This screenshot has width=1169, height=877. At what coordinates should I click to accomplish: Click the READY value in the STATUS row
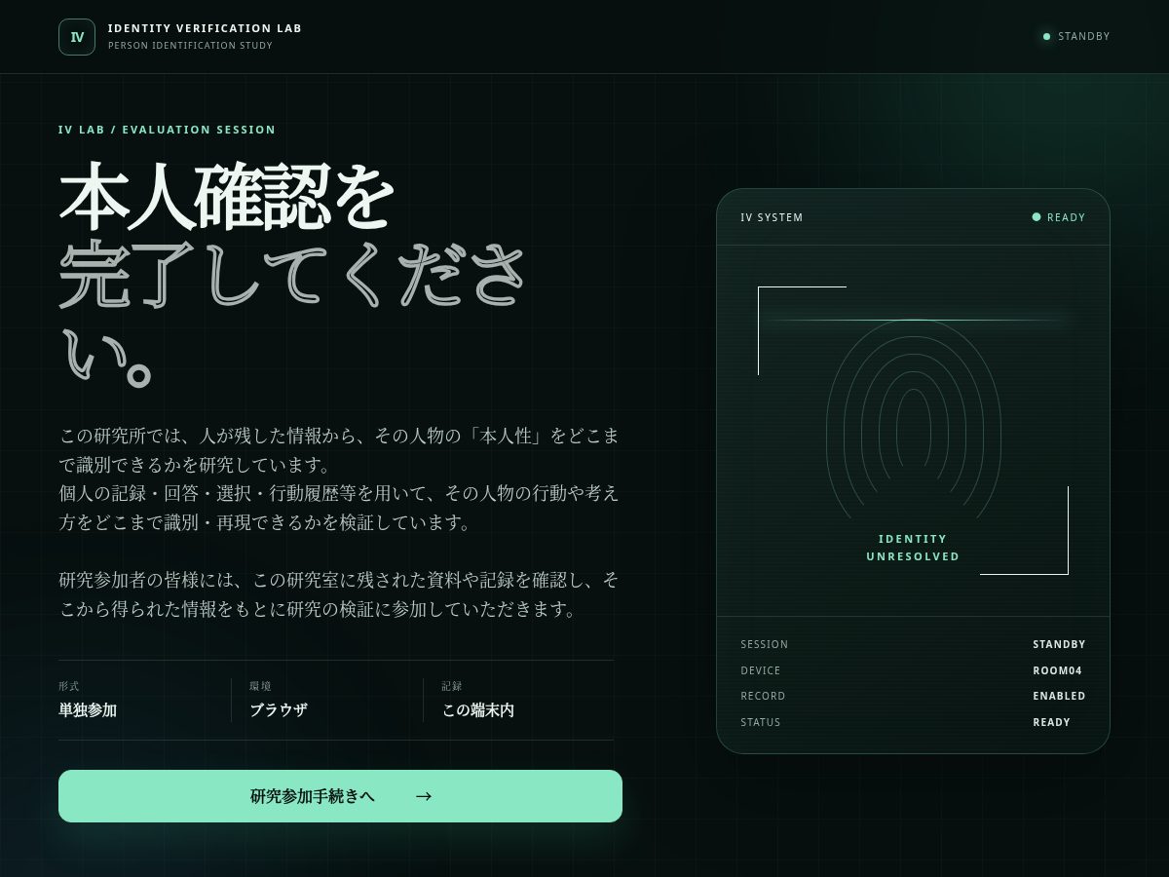coord(1052,722)
